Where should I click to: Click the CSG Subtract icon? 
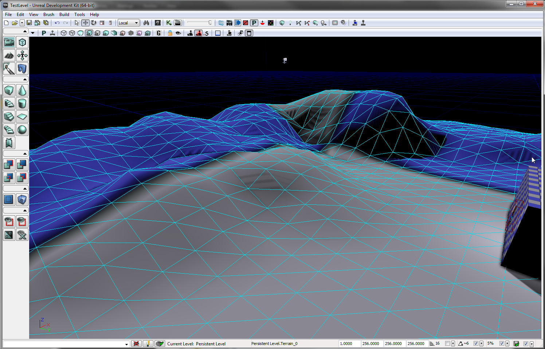[x=22, y=165]
